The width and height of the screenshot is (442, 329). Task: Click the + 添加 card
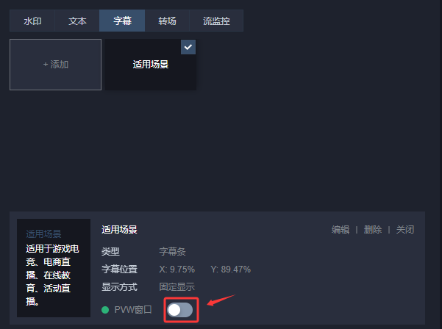coord(56,65)
